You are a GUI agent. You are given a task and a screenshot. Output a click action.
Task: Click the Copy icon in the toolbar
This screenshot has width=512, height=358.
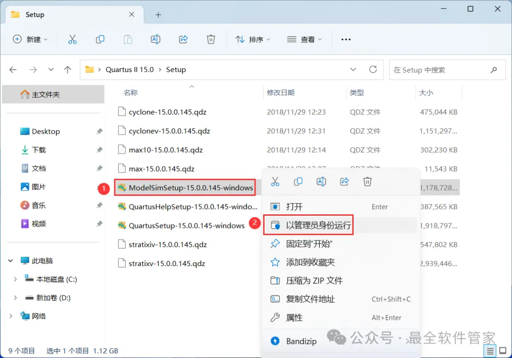coord(100,39)
